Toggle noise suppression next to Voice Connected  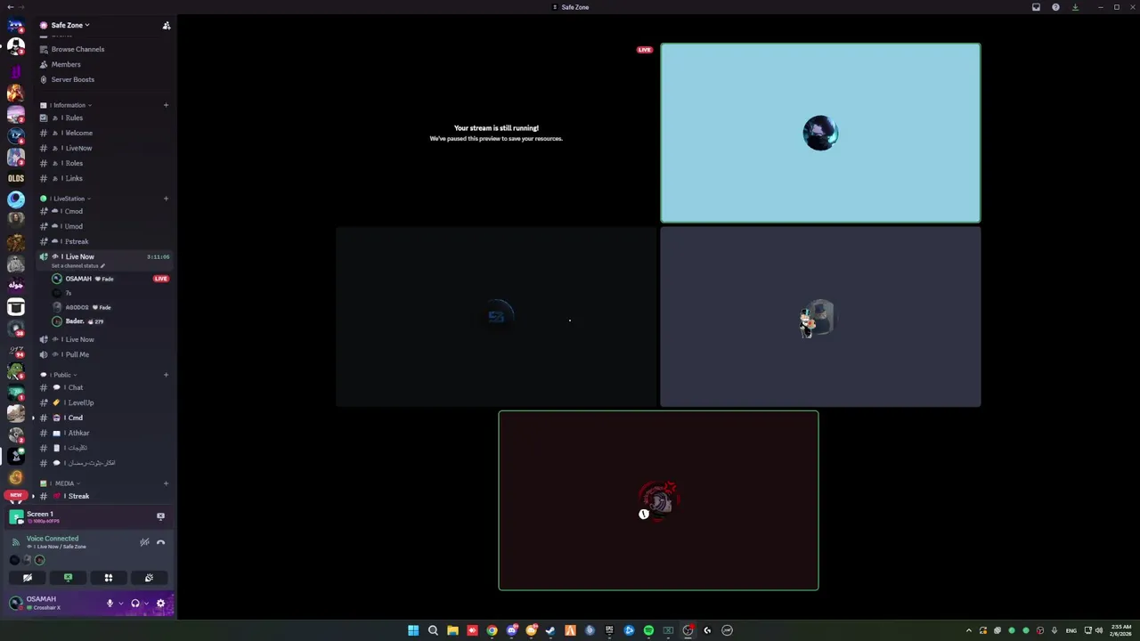click(144, 542)
